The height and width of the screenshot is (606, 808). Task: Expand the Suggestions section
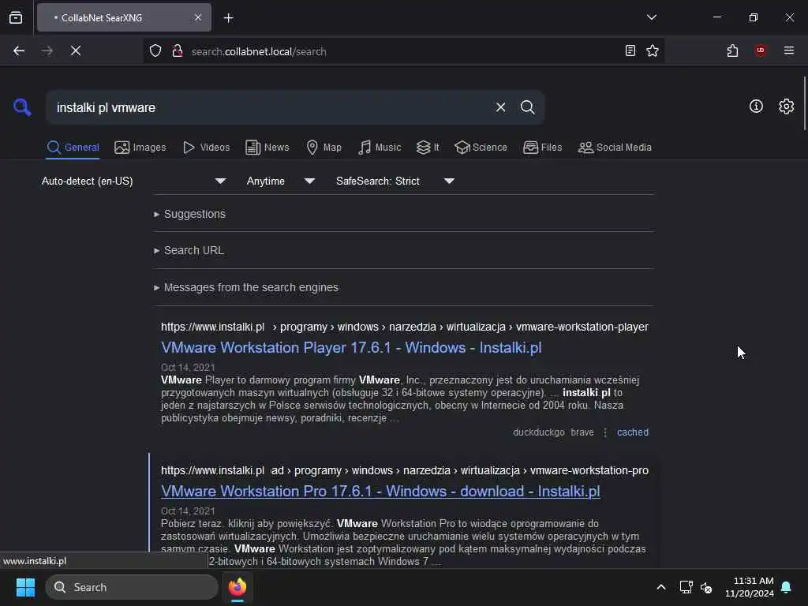189,214
